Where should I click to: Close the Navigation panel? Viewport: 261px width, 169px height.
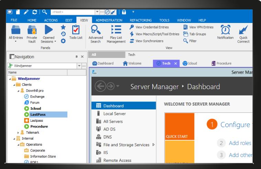tap(82, 57)
